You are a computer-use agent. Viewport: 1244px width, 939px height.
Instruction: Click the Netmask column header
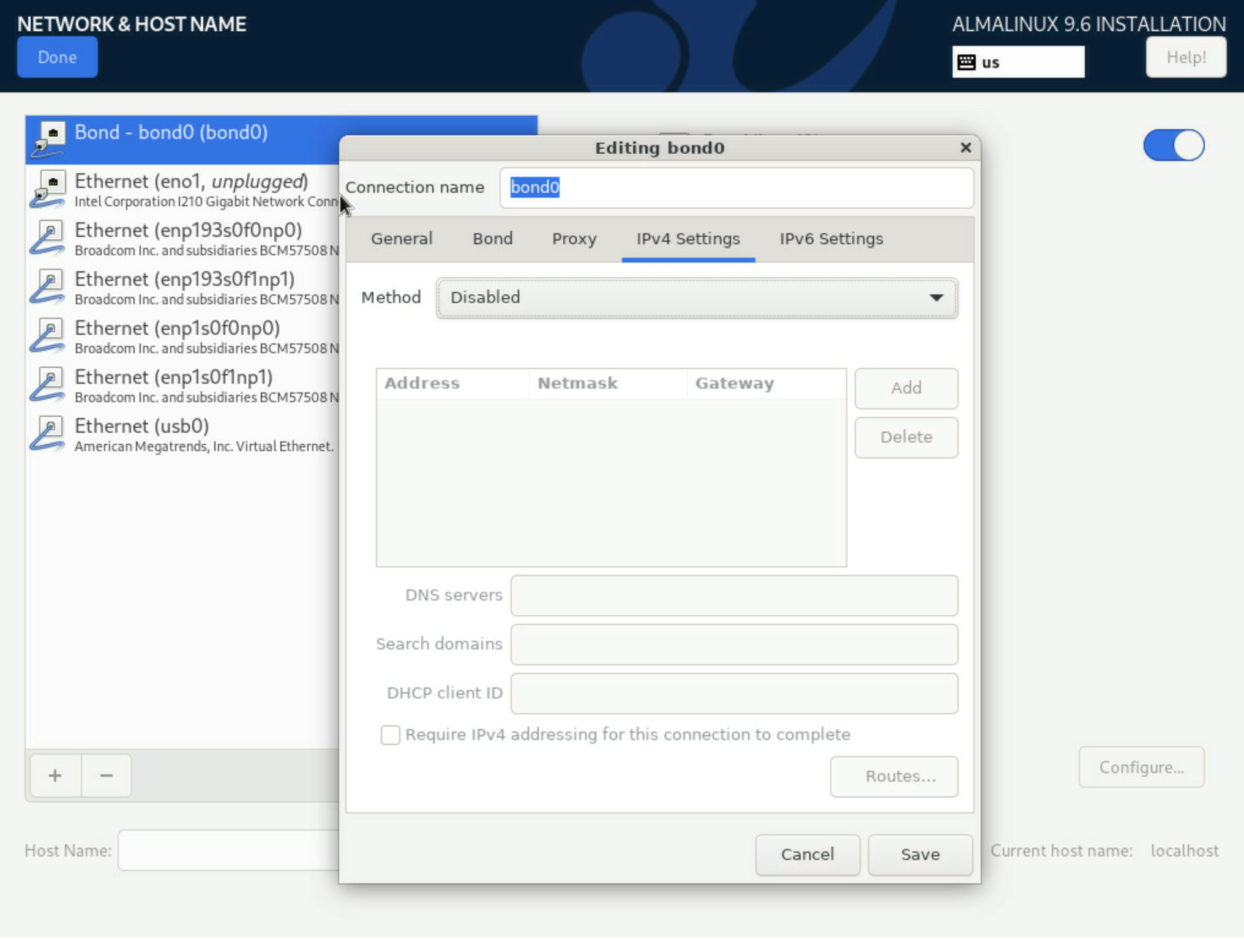(x=609, y=384)
